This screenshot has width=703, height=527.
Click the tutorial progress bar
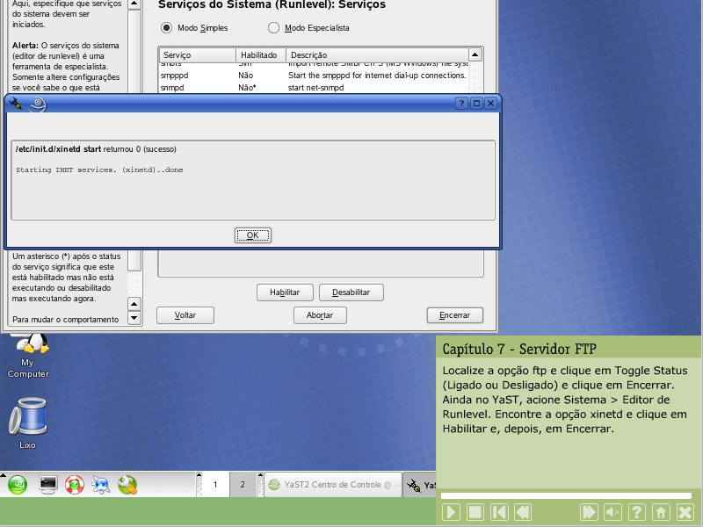pyautogui.click(x=567, y=496)
